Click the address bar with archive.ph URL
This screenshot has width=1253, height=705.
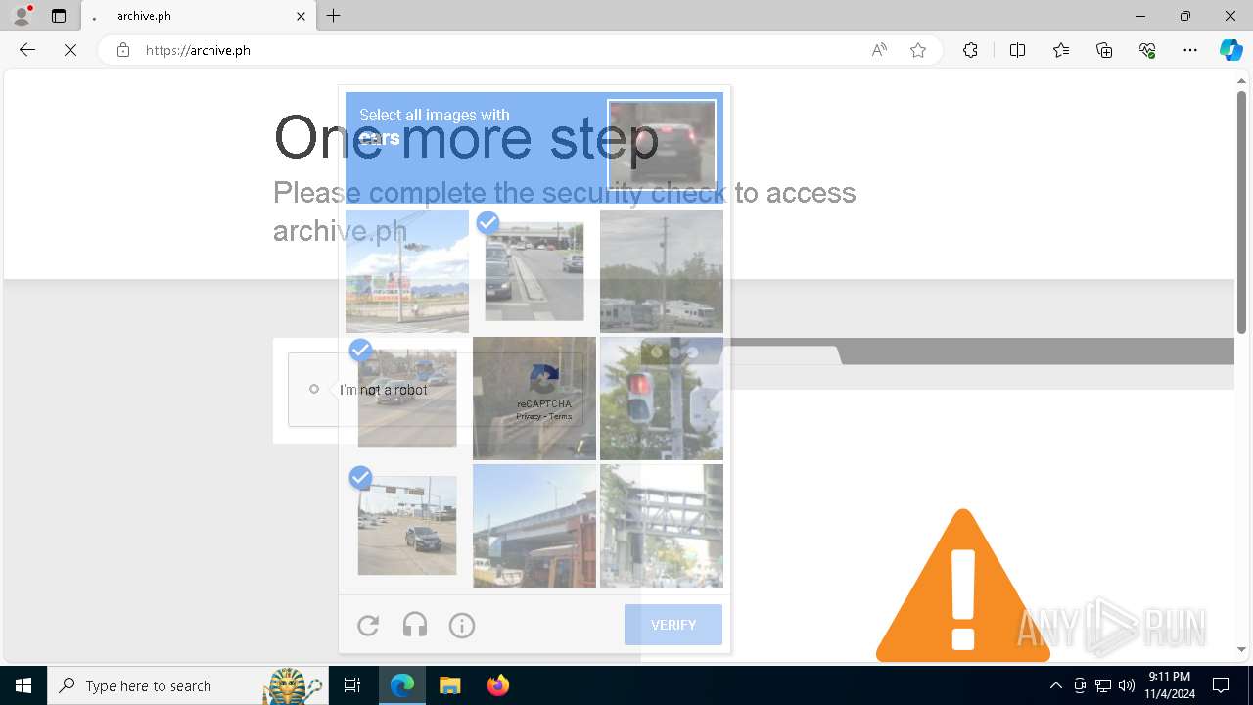[x=499, y=50]
